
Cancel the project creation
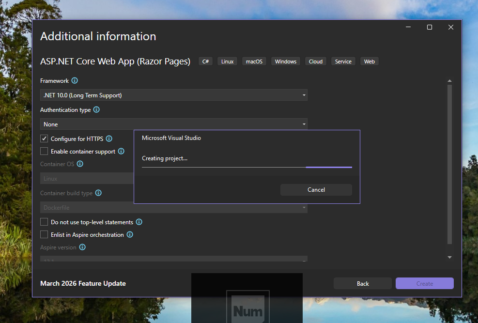point(316,190)
